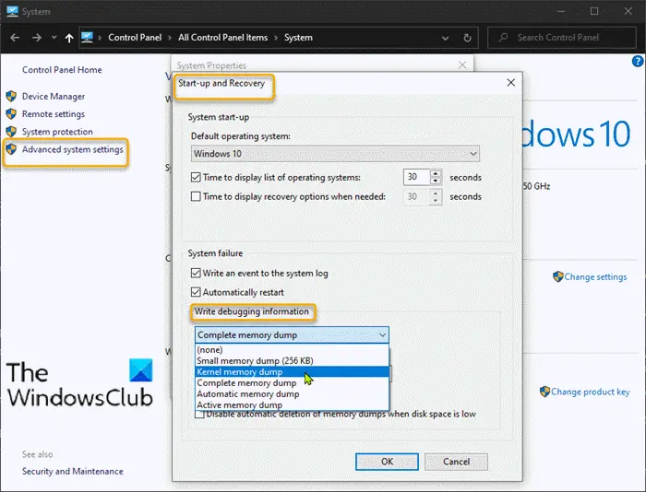Click the computer icon in address bar
646x492 pixels.
tap(87, 38)
